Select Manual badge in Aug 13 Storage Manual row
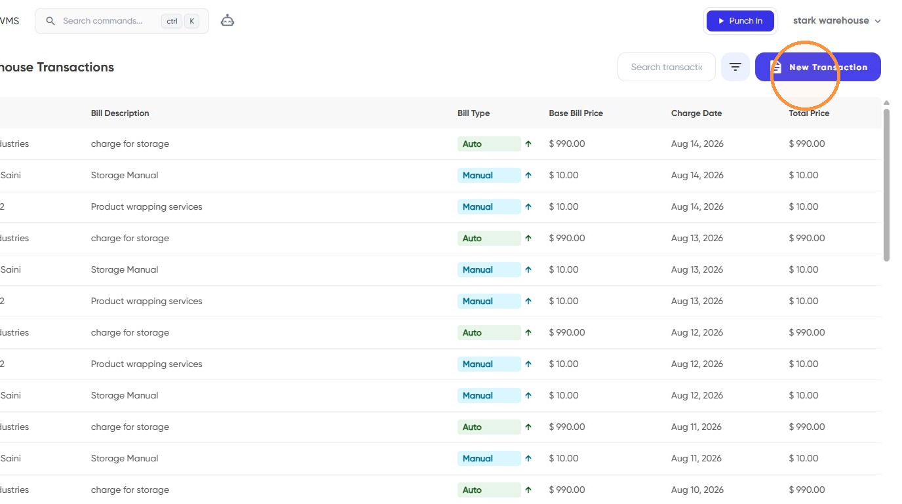The width and height of the screenshot is (902, 504). (x=489, y=269)
